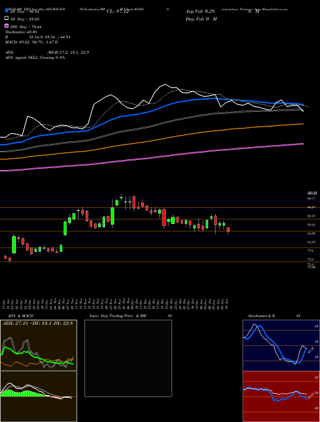Open the MACD histogram panel
Screen dimensions: 320x422
[38, 396]
